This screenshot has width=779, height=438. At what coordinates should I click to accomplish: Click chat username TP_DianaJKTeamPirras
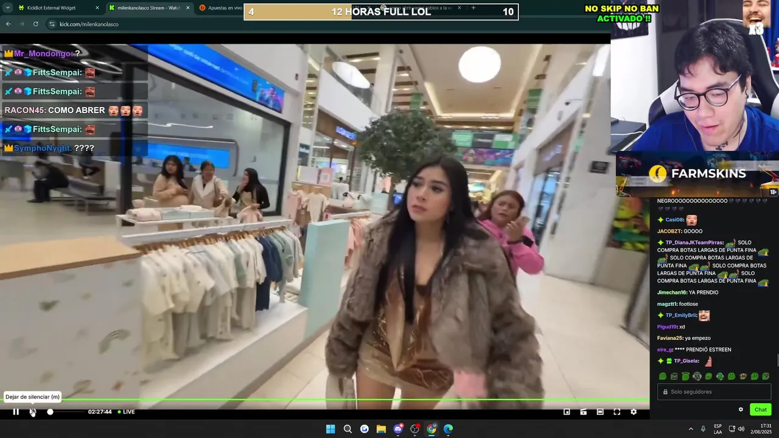point(693,243)
